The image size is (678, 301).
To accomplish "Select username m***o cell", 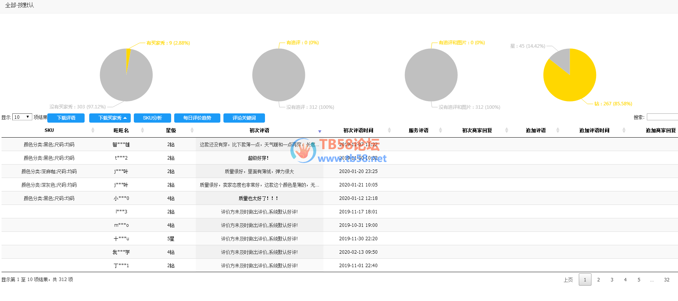I will click(x=121, y=225).
